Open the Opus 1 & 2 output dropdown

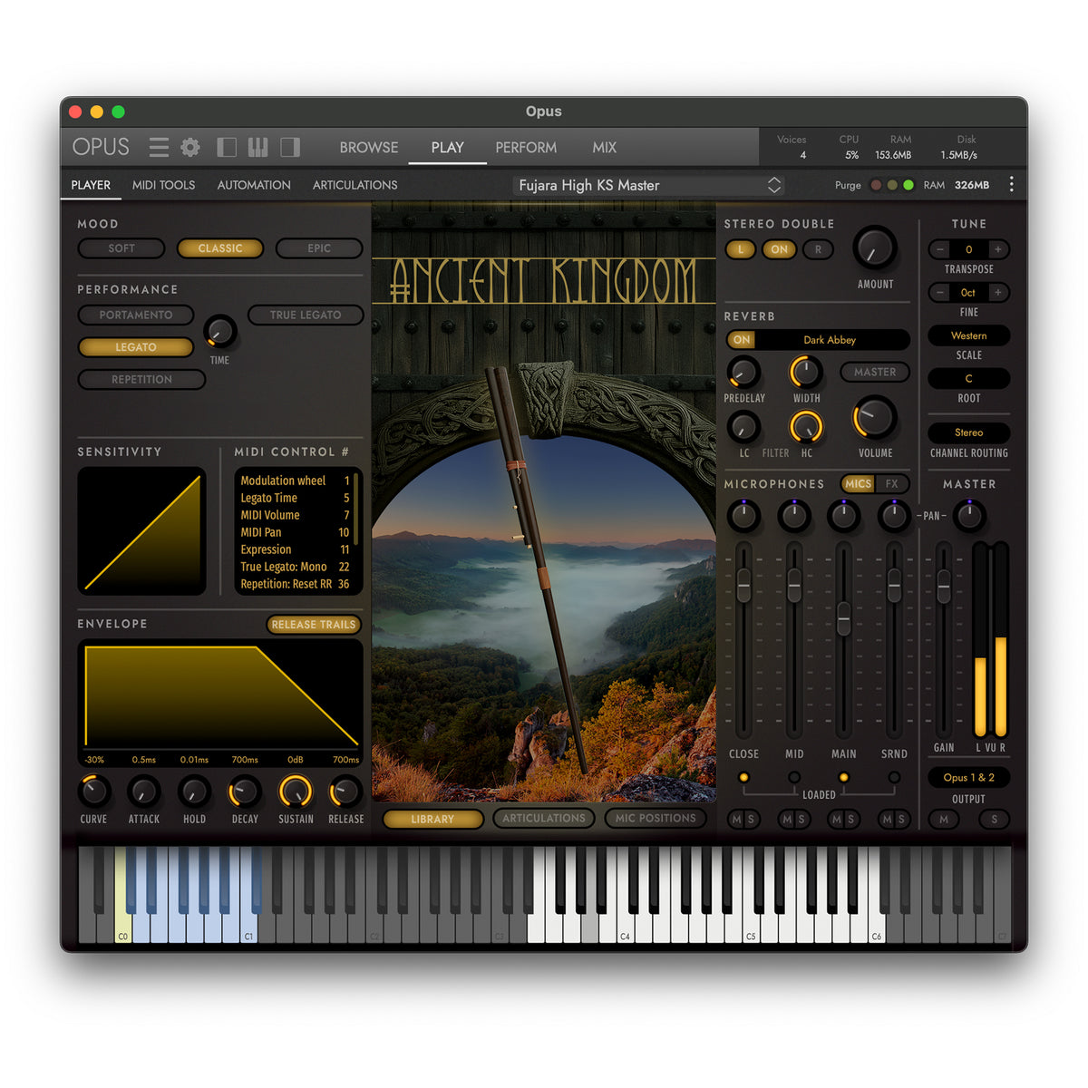(x=968, y=777)
